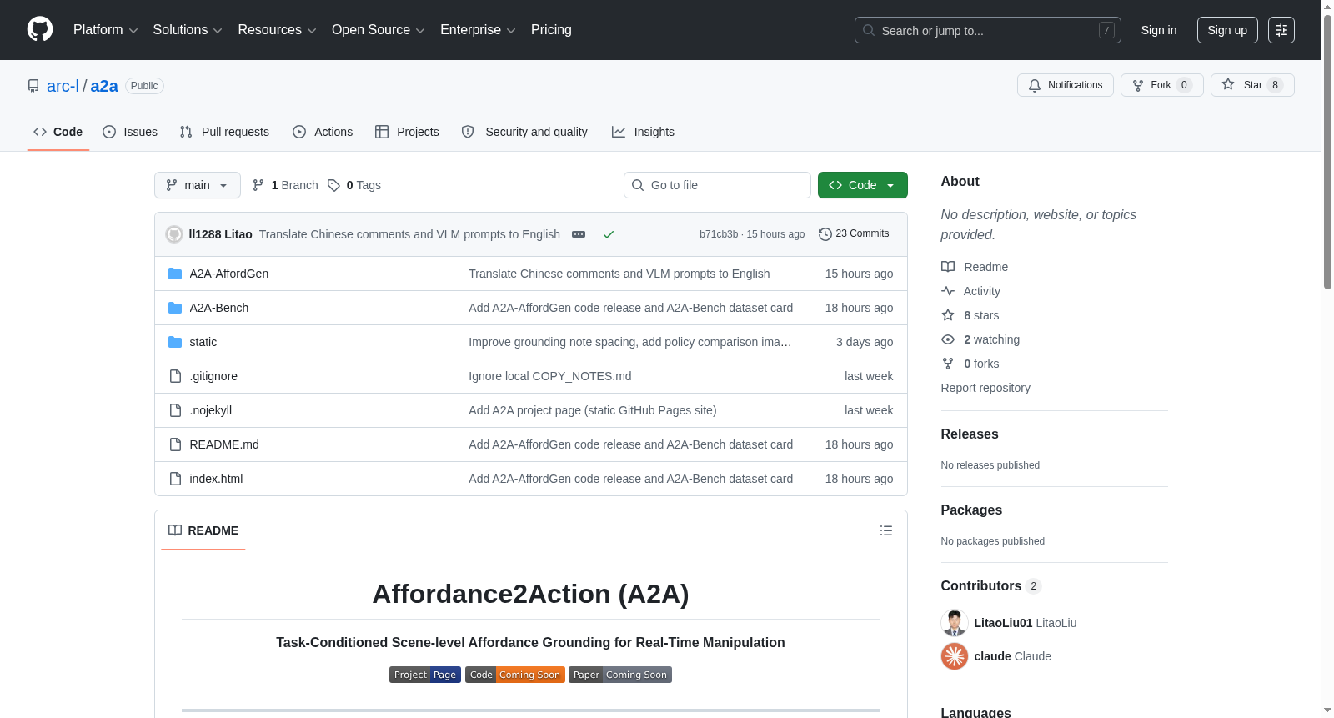Expand the Solutions menu
The height and width of the screenshot is (718, 1334).
click(x=188, y=30)
